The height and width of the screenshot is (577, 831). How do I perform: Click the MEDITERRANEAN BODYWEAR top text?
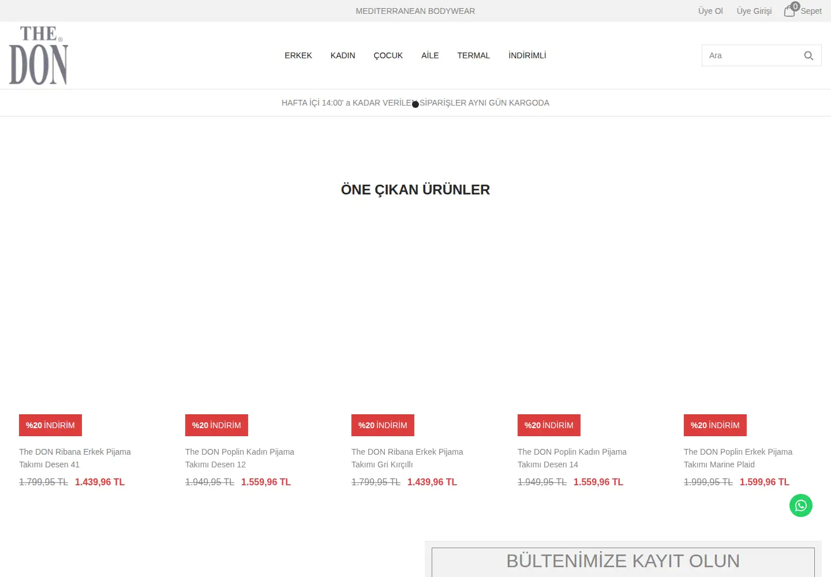(x=415, y=11)
